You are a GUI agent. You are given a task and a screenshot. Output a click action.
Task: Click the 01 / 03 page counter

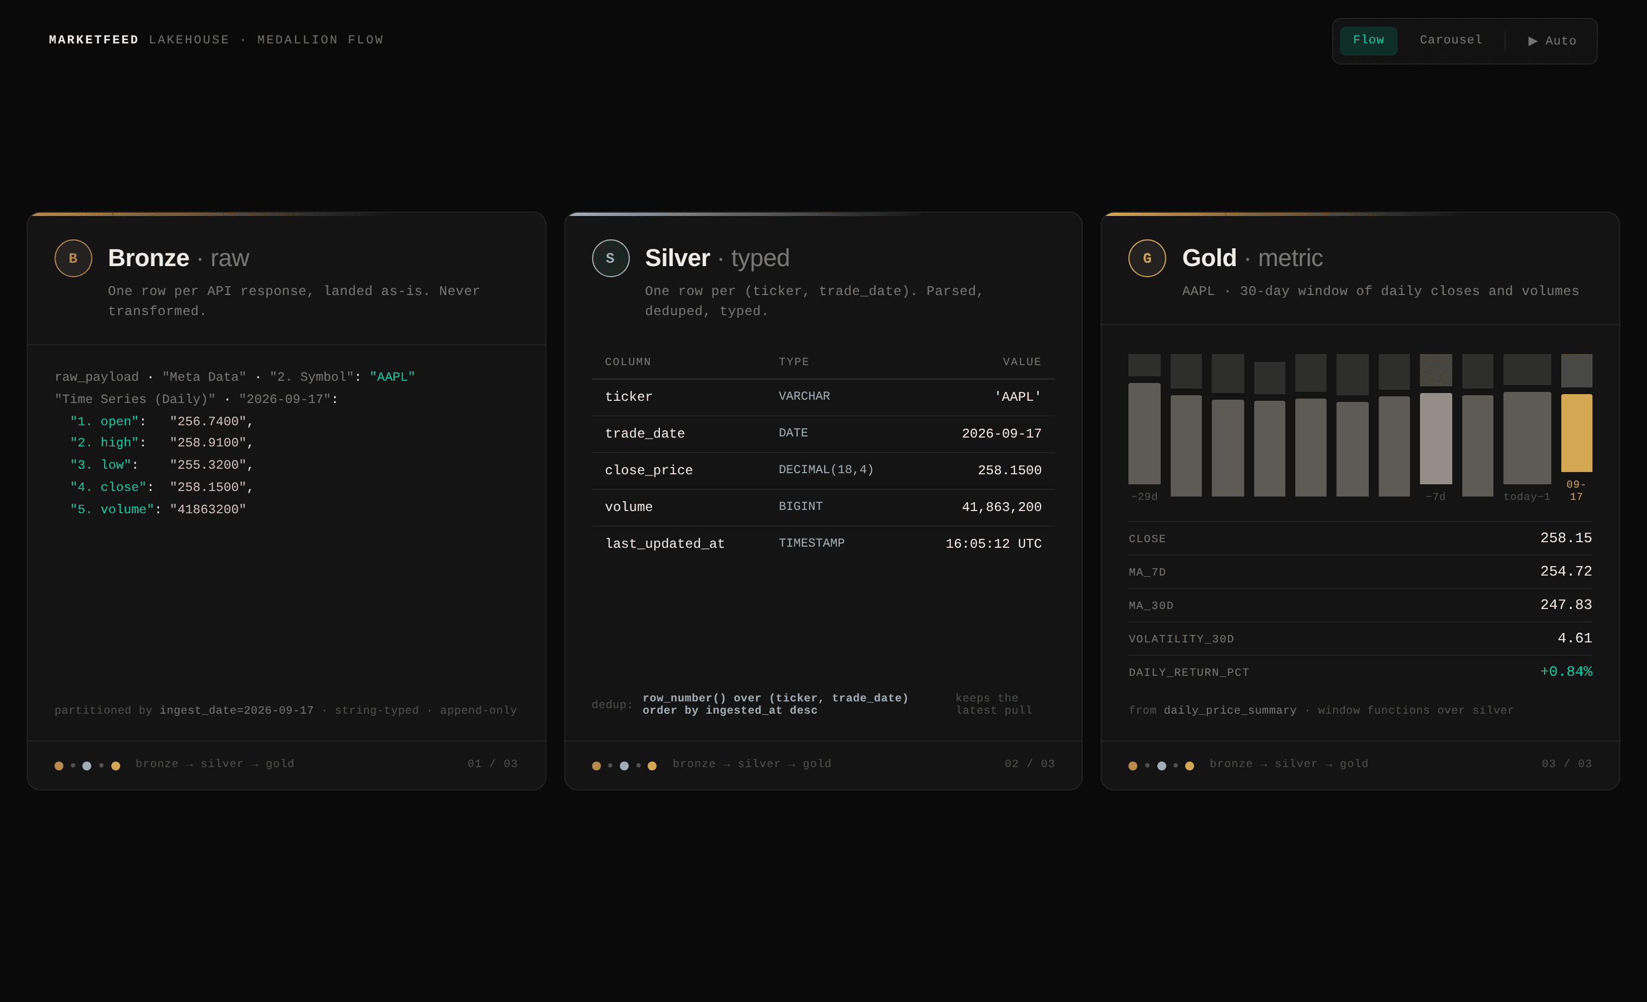pyautogui.click(x=492, y=764)
